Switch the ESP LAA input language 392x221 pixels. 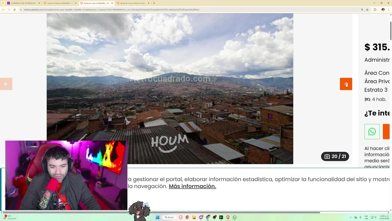point(366,217)
